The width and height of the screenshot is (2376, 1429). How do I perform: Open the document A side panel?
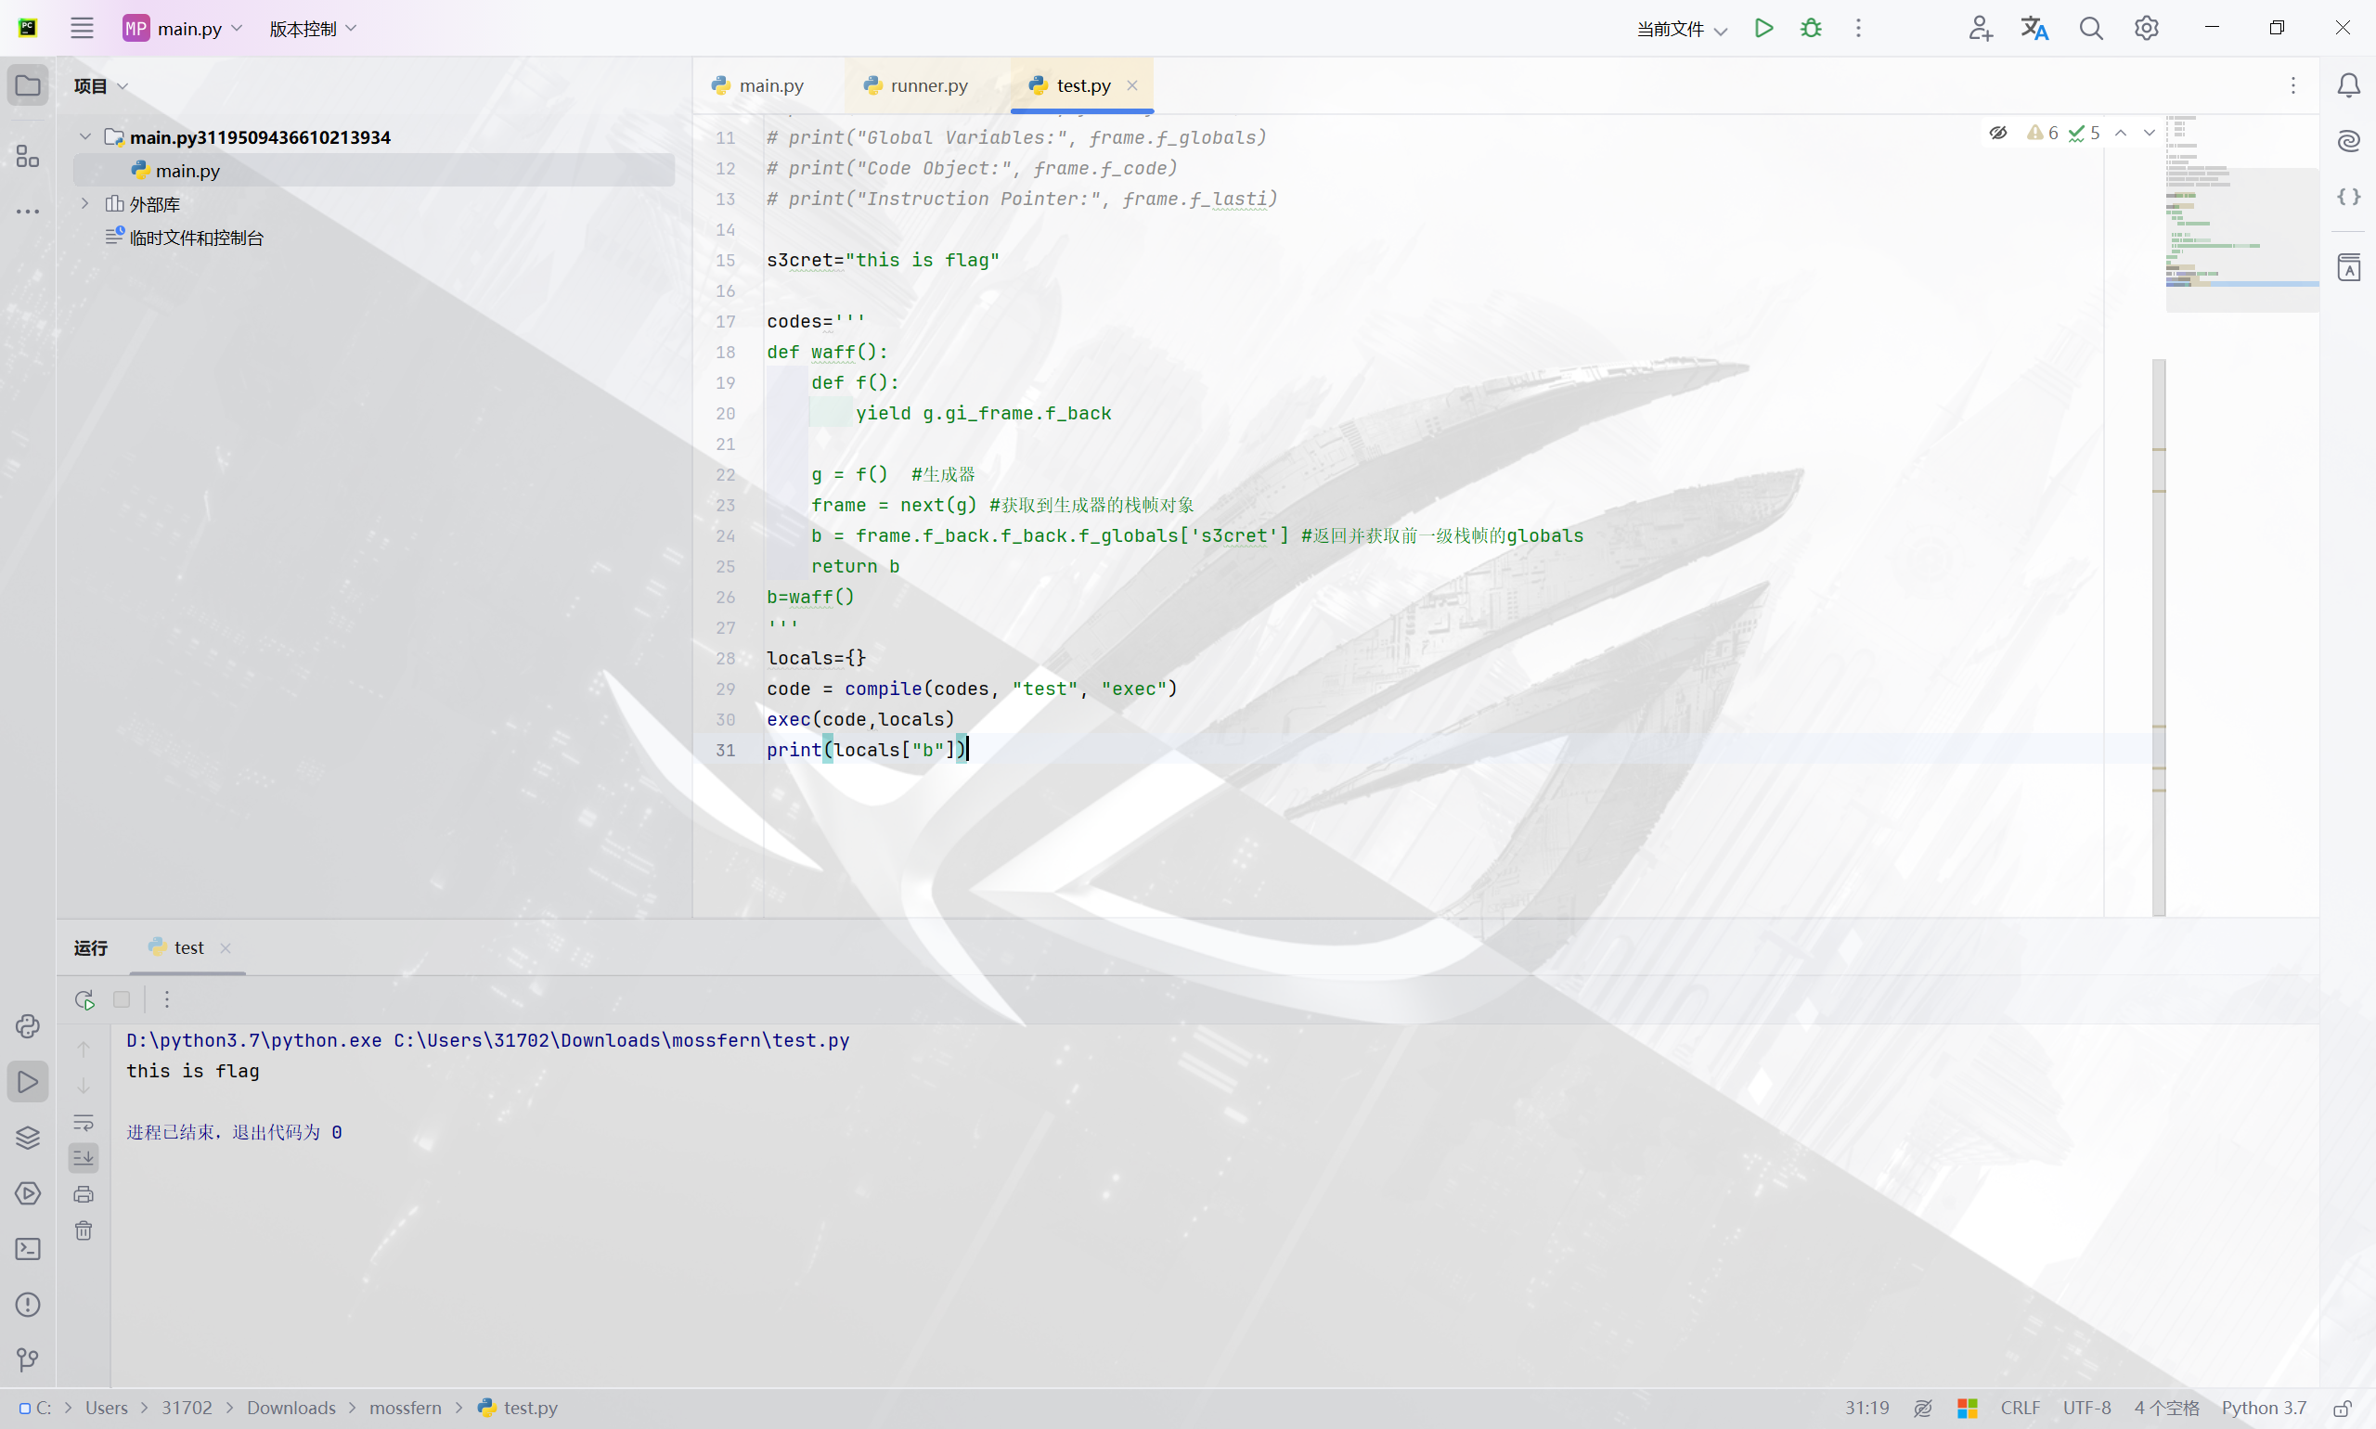point(2348,266)
